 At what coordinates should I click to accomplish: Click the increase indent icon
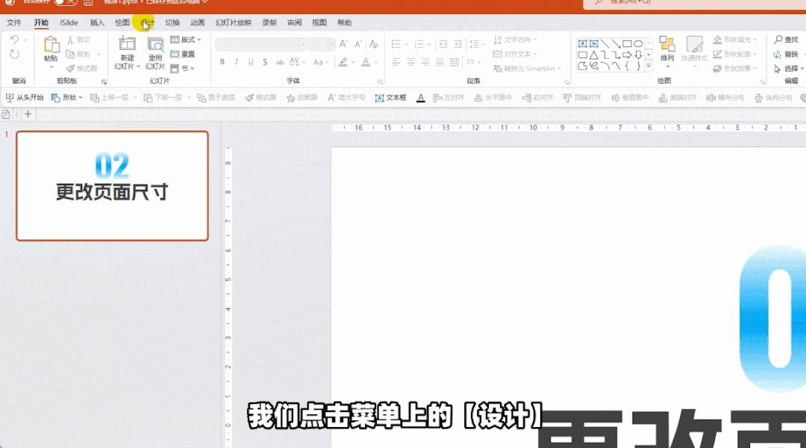tap(457, 44)
